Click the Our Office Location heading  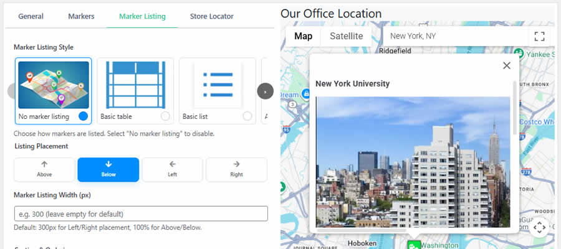[331, 14]
